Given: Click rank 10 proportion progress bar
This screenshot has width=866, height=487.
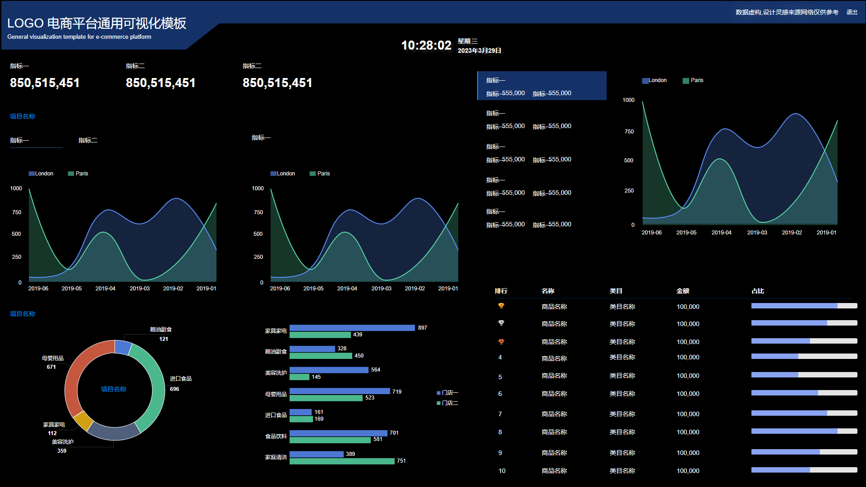Looking at the screenshot, I should click(x=804, y=470).
